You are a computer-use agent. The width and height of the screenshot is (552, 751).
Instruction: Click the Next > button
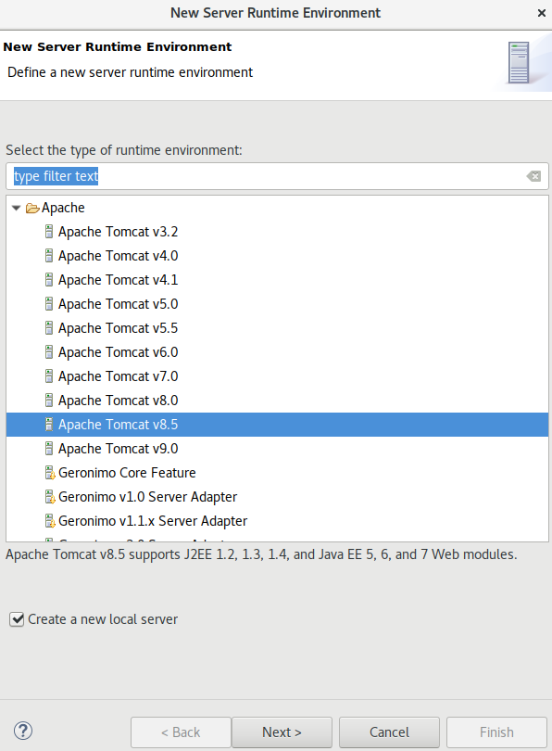click(282, 732)
